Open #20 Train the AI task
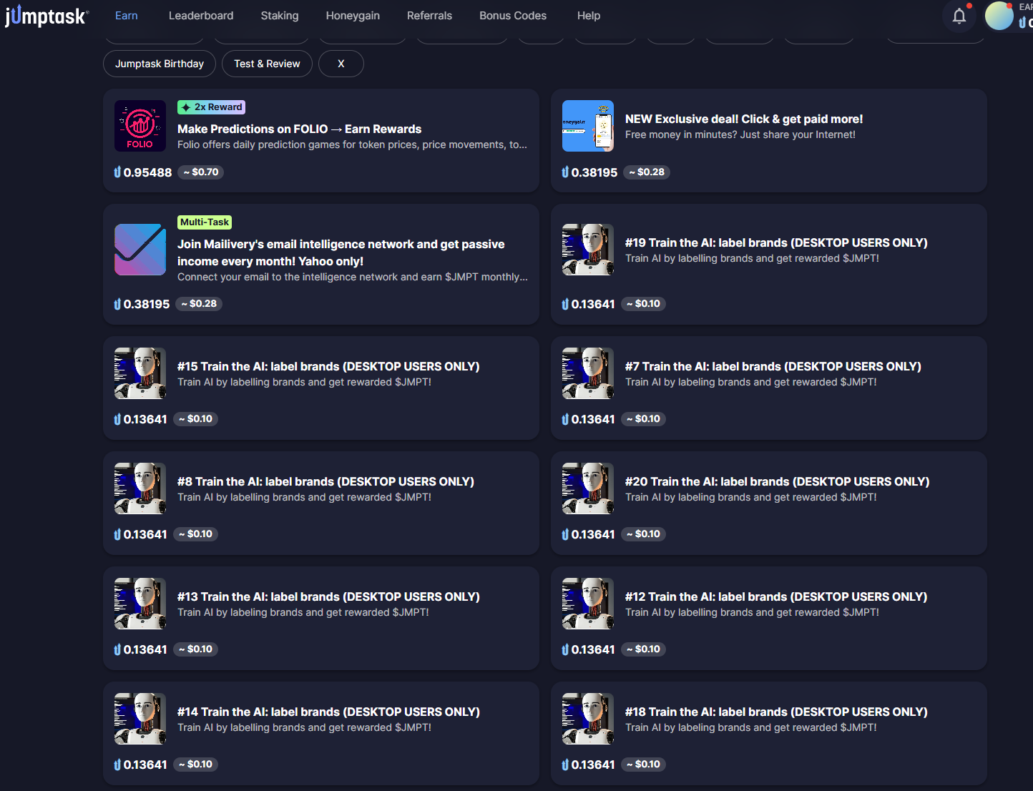This screenshot has height=791, width=1033. (x=777, y=481)
